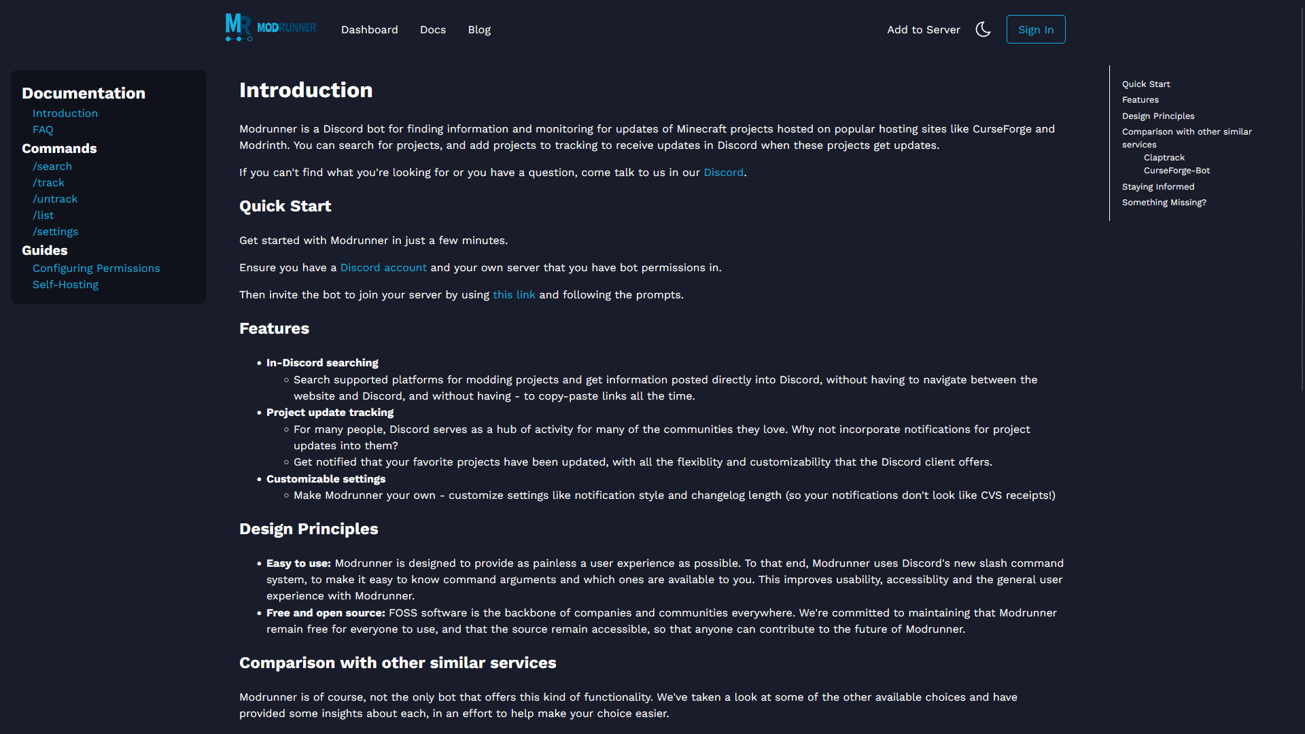Open the FAQ sidebar page
Viewport: 1305px width, 734px height.
pyautogui.click(x=43, y=130)
